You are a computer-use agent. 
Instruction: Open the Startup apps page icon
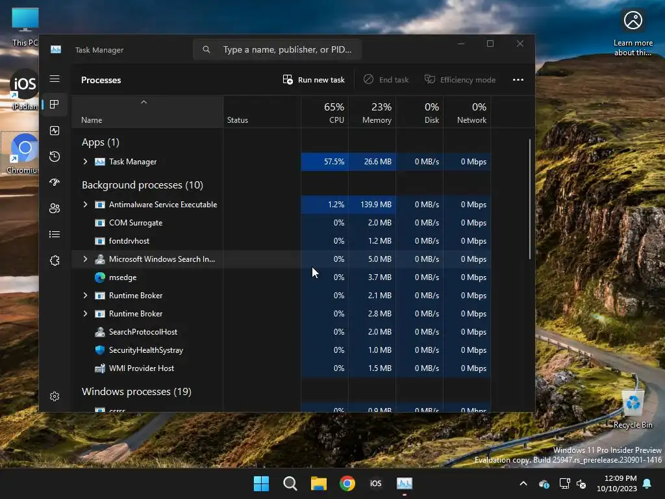[x=55, y=183]
